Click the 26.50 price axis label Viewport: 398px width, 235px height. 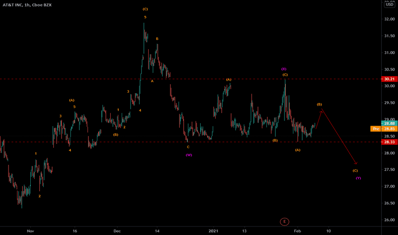pos(389,203)
